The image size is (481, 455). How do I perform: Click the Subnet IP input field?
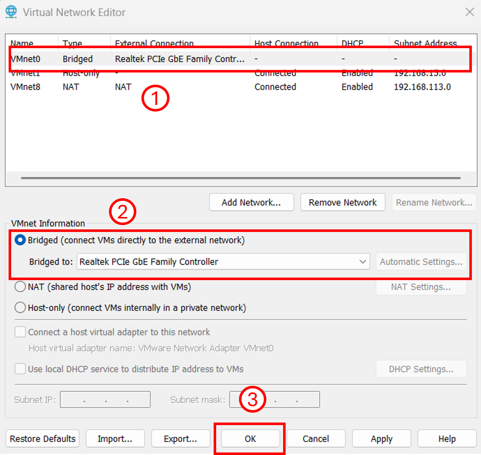coord(105,399)
